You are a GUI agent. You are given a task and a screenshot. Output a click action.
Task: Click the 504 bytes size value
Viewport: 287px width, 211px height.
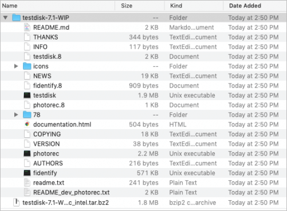click(x=144, y=125)
